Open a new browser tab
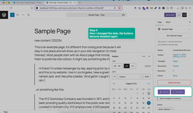Image resolution: width=193 pixels, height=113 pixels. click(80, 3)
